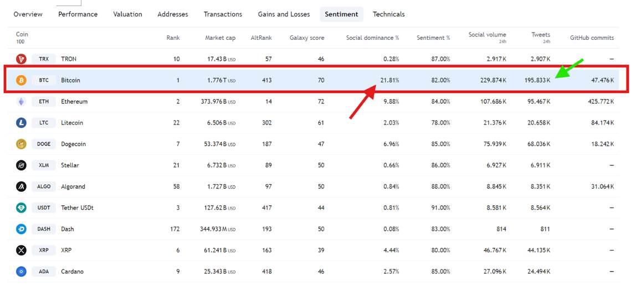Click the Dash logo icon

[x=21, y=229]
